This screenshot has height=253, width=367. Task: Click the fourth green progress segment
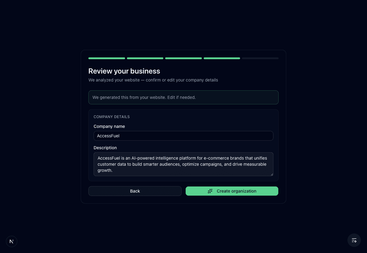[222, 58]
